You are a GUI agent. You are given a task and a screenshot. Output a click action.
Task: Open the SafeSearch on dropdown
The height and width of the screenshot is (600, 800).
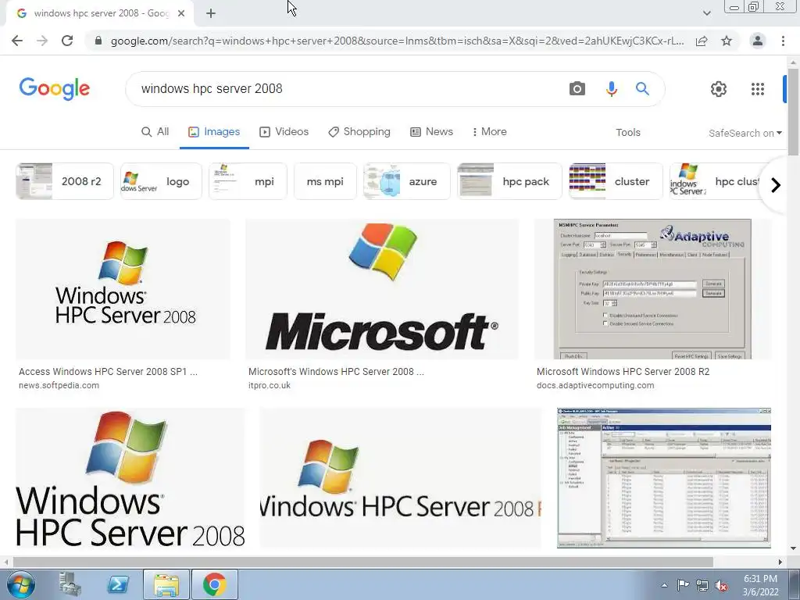click(745, 133)
